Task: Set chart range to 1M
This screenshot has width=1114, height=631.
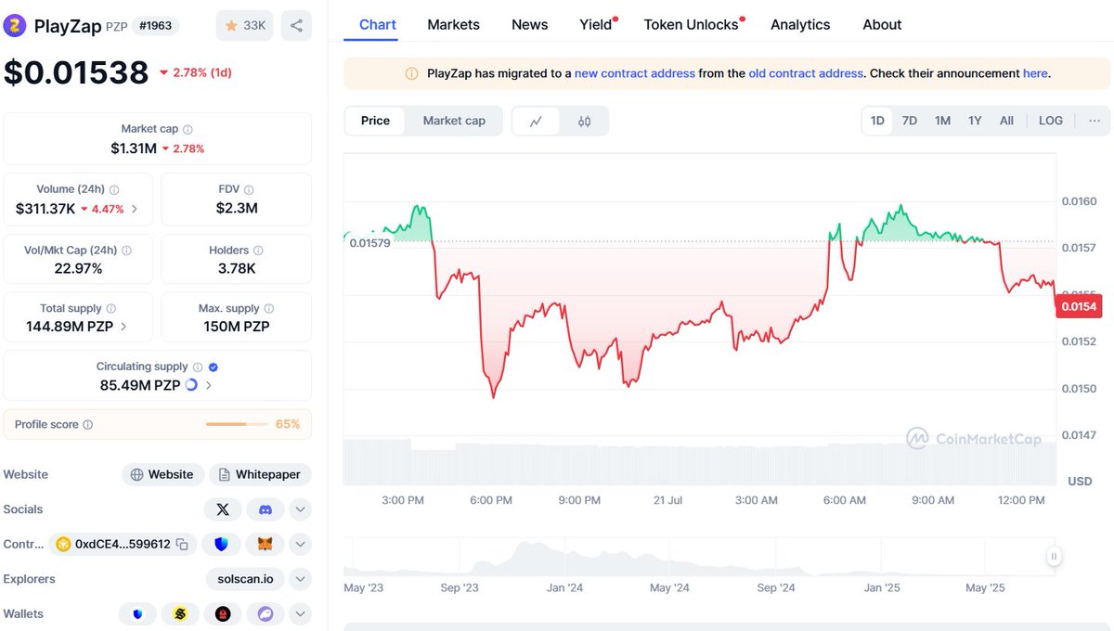Action: click(x=942, y=121)
